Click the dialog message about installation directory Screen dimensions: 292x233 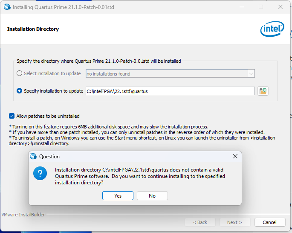(140, 176)
